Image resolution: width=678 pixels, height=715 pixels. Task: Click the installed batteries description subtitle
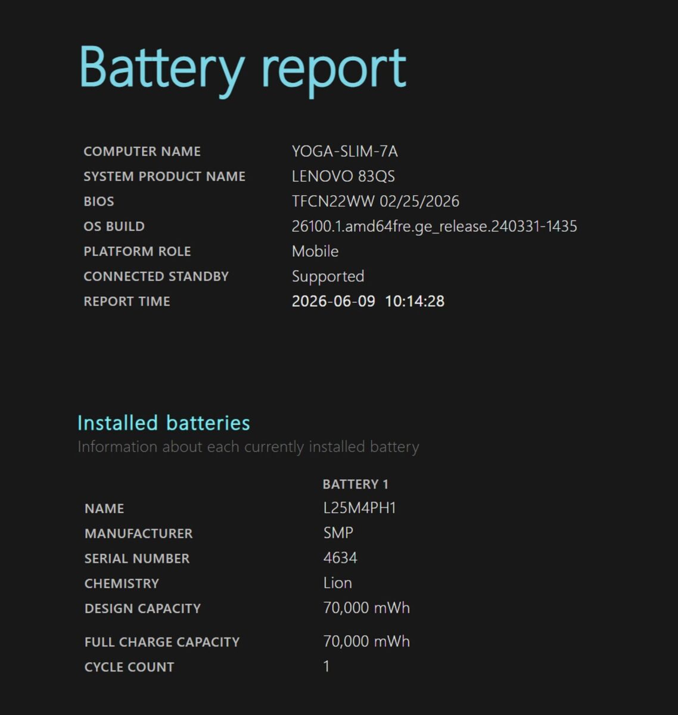pyautogui.click(x=248, y=447)
